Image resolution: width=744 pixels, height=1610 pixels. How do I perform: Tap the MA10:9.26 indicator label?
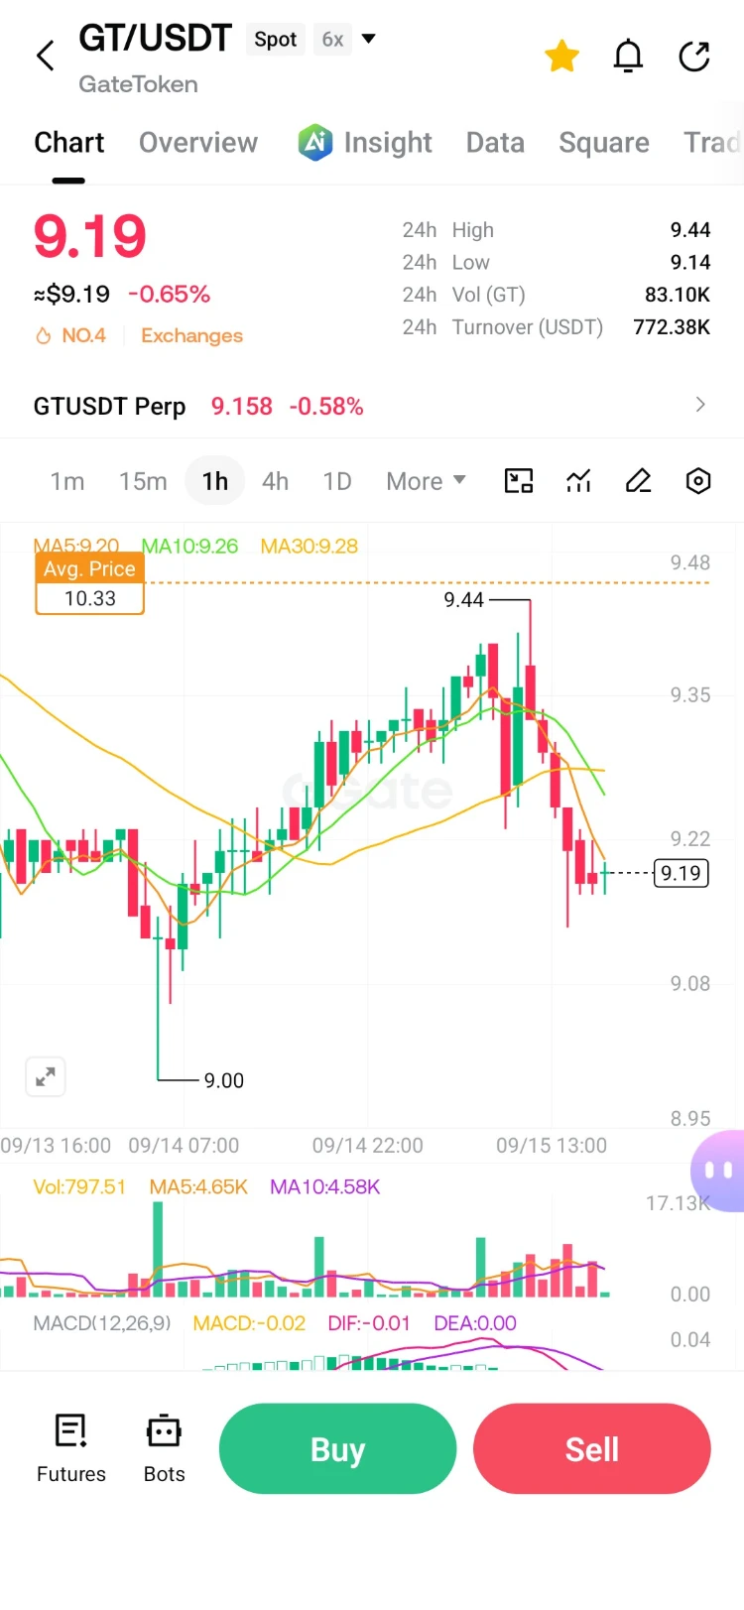[x=189, y=546]
